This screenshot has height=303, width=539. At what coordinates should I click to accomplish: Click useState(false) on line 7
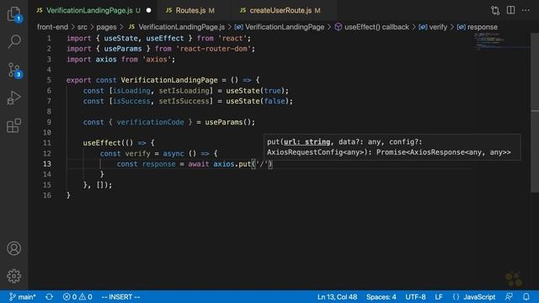(258, 101)
